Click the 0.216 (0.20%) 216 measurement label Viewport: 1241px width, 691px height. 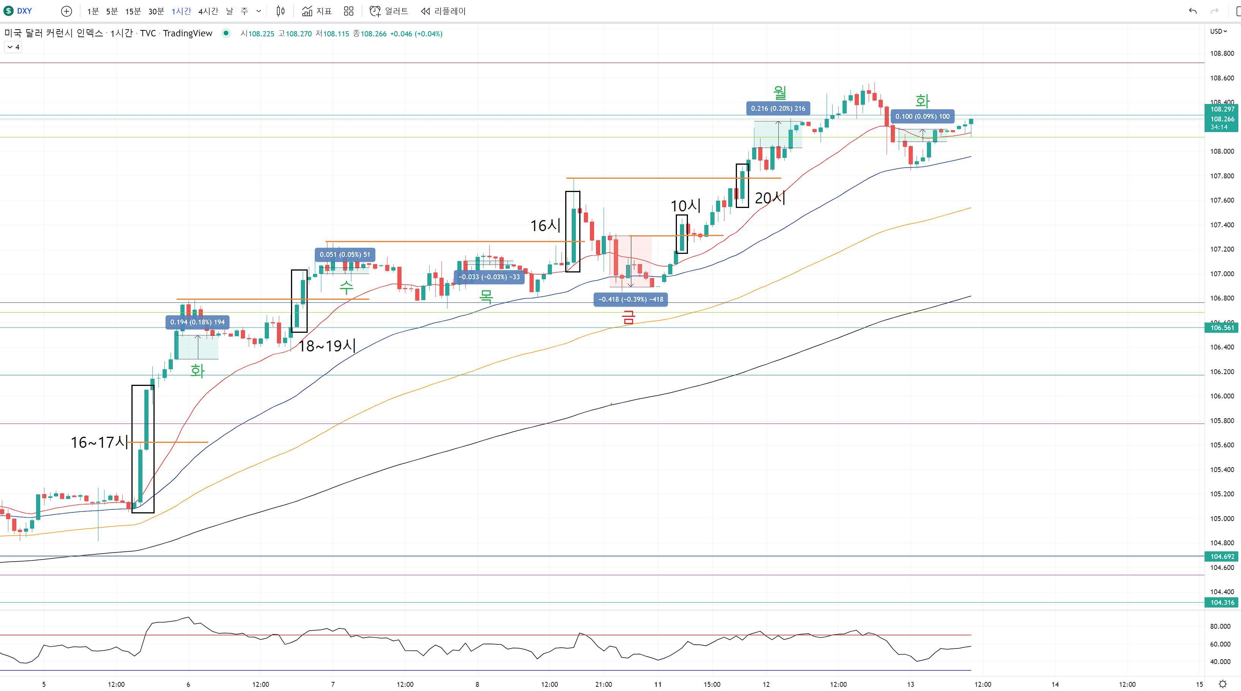[778, 108]
